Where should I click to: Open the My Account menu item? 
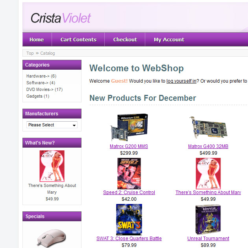coord(169,39)
